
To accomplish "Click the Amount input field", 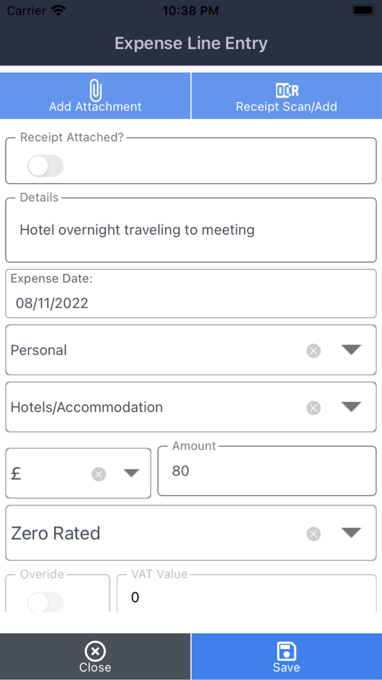I will (x=267, y=471).
